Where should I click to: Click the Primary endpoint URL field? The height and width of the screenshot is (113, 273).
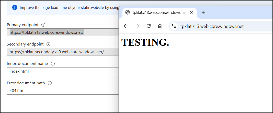63,32
